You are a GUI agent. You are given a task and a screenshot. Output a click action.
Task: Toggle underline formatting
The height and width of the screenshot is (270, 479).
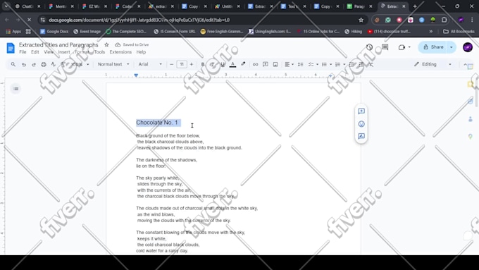223,64
